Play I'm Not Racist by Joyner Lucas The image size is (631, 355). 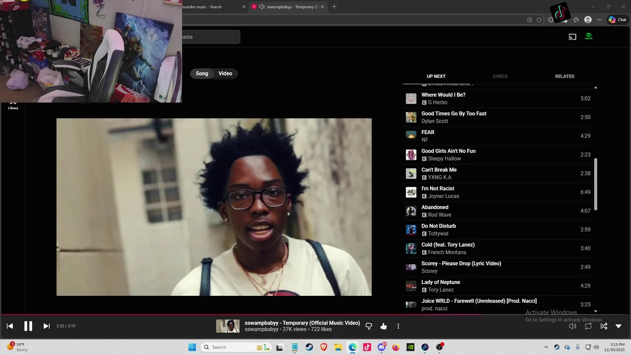coord(498,192)
